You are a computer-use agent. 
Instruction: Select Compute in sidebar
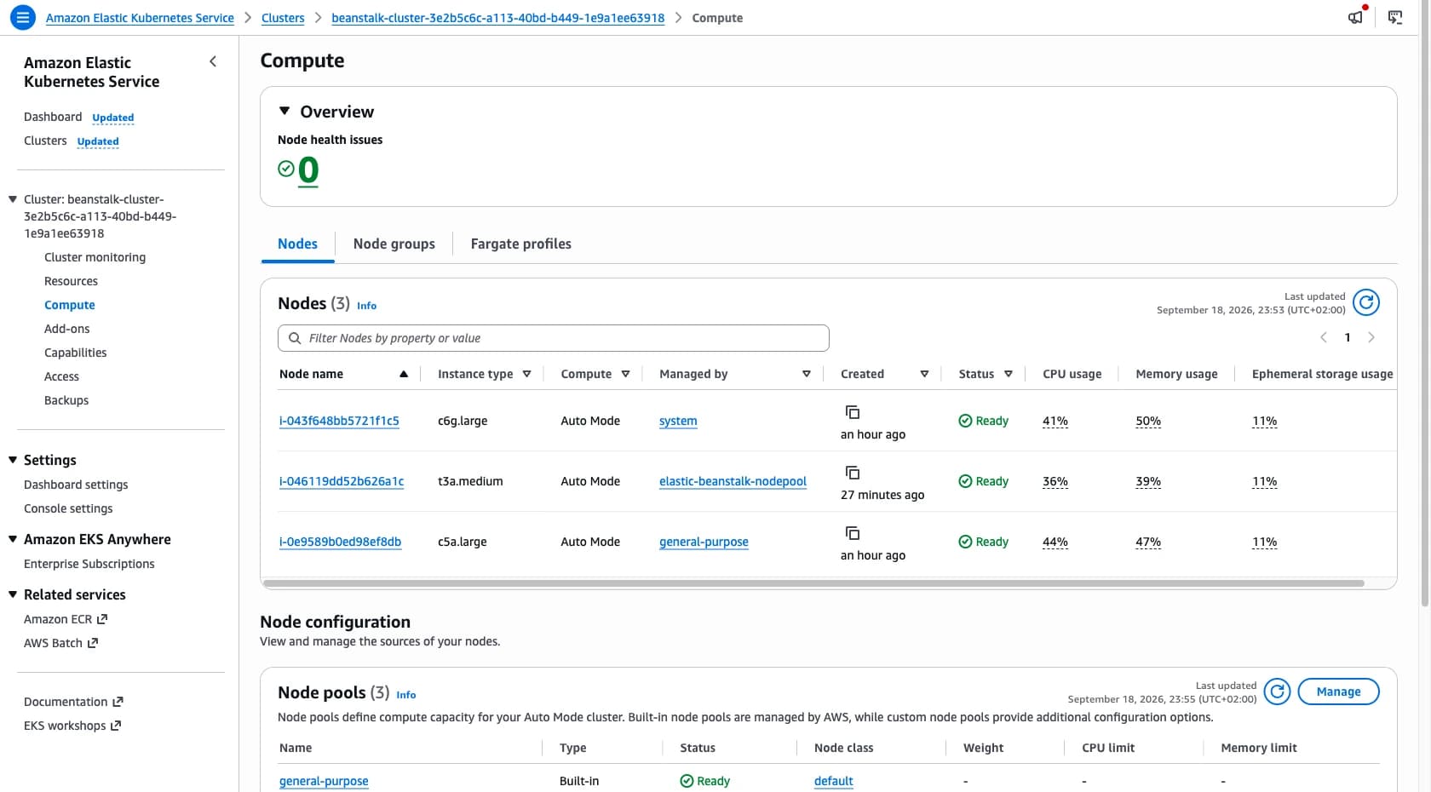coord(70,305)
